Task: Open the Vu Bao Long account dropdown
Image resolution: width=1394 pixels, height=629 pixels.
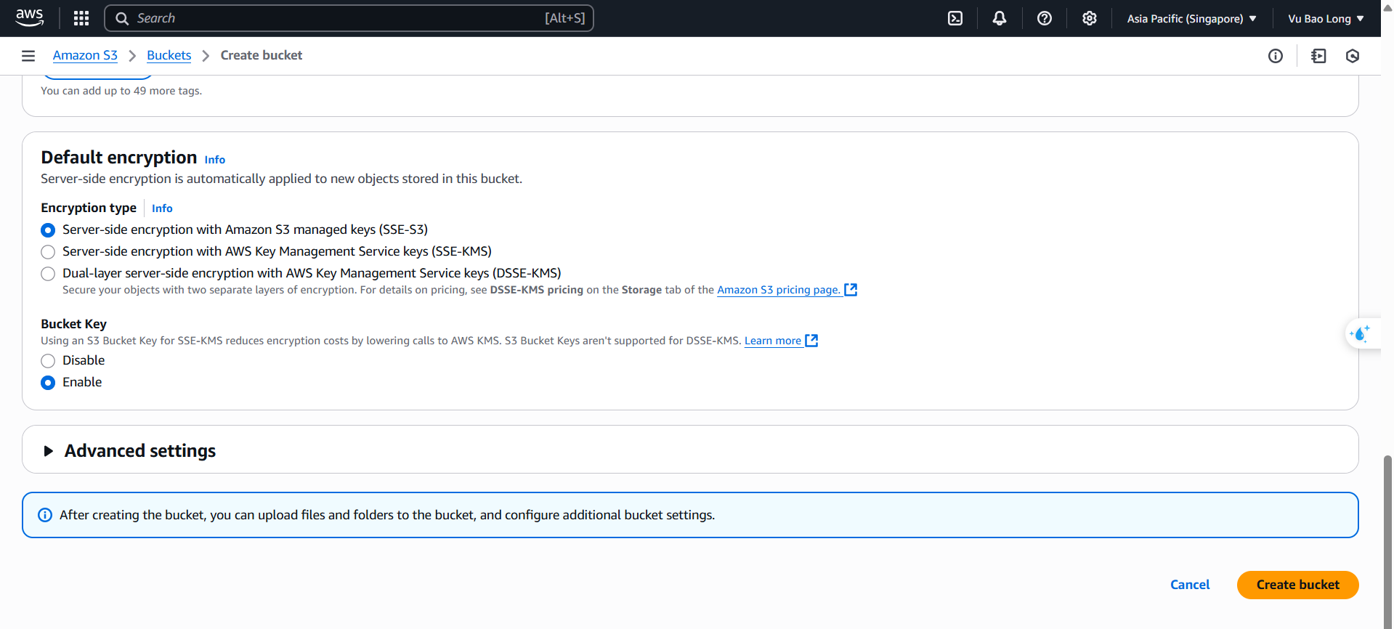Action: 1326,19
